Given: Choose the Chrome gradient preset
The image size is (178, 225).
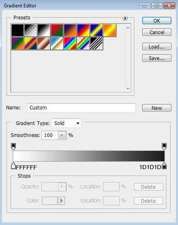Looking at the screenshot, I should point(57,43).
